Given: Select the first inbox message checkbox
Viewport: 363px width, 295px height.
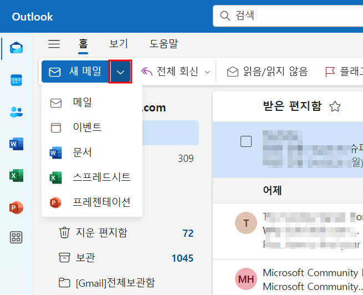Looking at the screenshot, I should pos(246,141).
